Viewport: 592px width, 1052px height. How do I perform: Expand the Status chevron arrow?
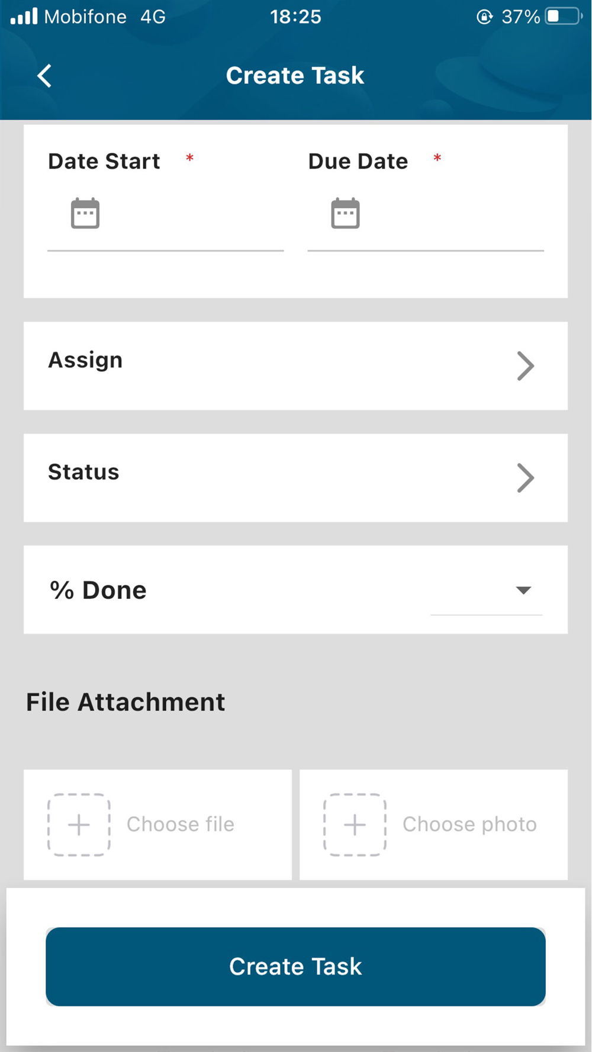[525, 477]
